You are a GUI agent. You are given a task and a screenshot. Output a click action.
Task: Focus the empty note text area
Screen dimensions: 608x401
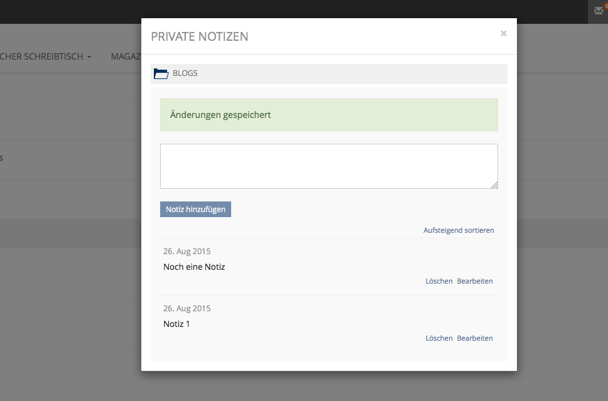(328, 166)
